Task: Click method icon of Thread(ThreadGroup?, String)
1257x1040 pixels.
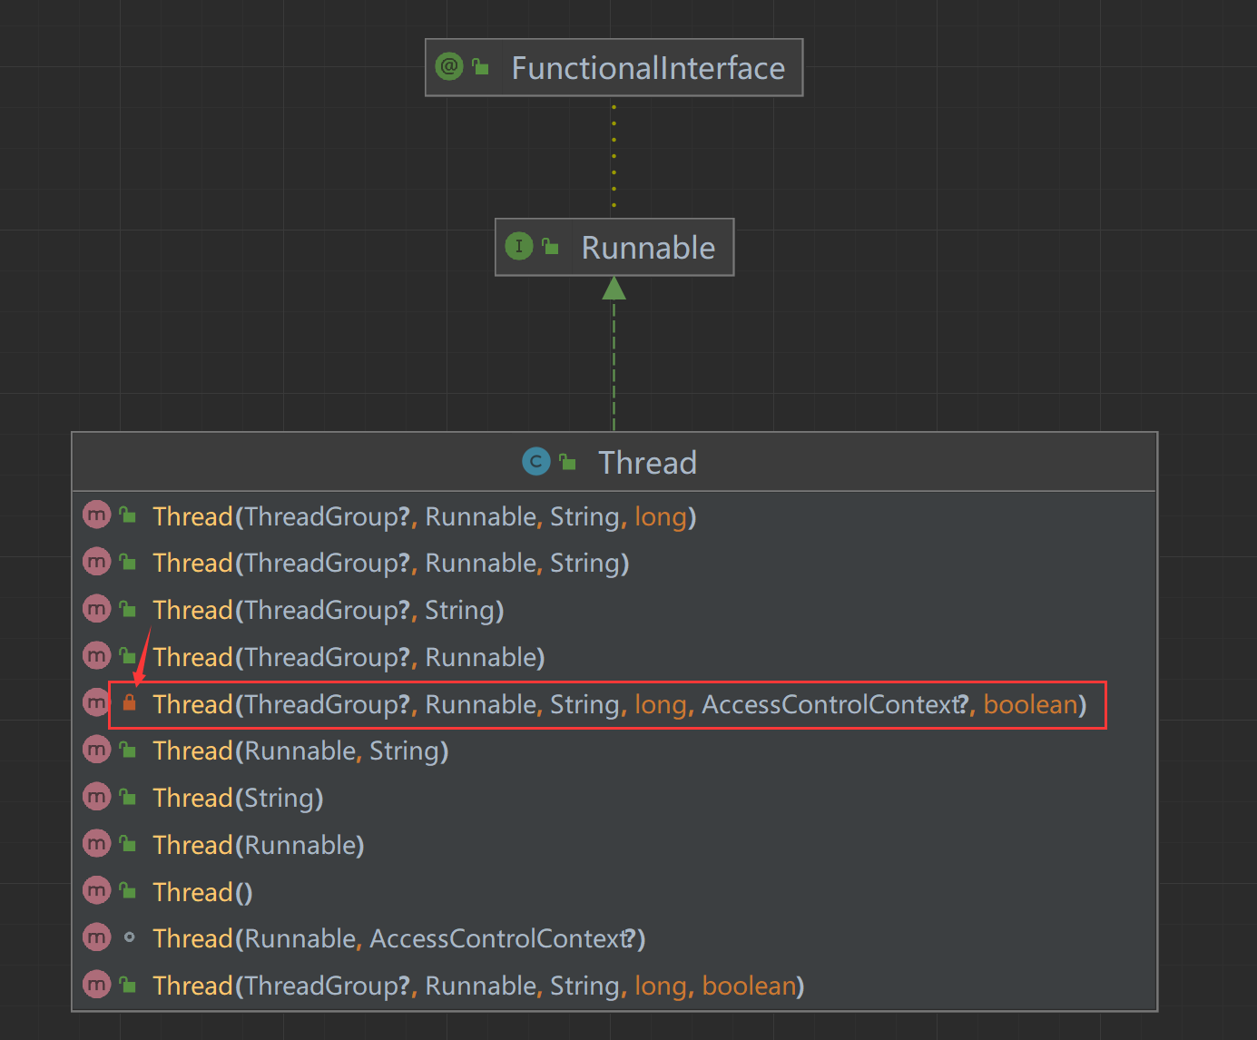Action: [x=96, y=609]
